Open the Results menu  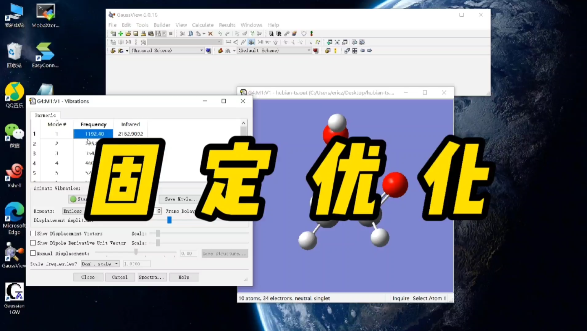tap(227, 25)
